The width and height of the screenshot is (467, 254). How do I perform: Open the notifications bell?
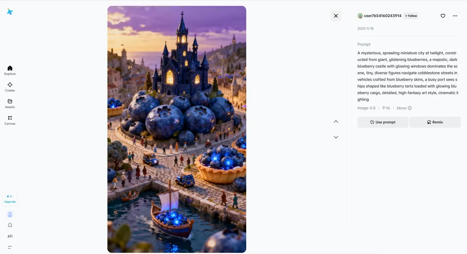pyautogui.click(x=10, y=225)
